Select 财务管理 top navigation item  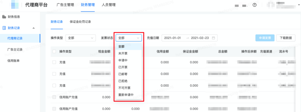click(x=88, y=5)
